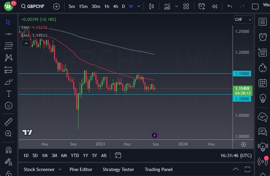The image size is (270, 176).
Task: Open the Measure ruler tool
Action: click(x=9, y=122)
